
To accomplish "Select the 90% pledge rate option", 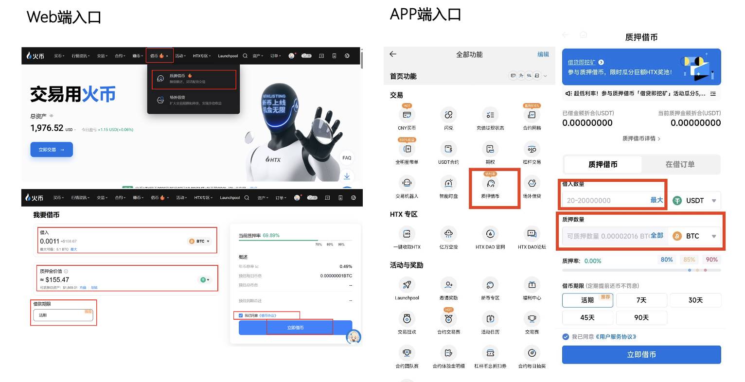I will click(x=711, y=260).
